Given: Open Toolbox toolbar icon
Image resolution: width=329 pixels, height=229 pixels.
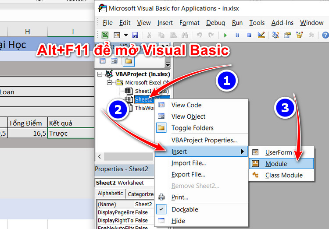Looking at the screenshot, I should tap(311, 35).
